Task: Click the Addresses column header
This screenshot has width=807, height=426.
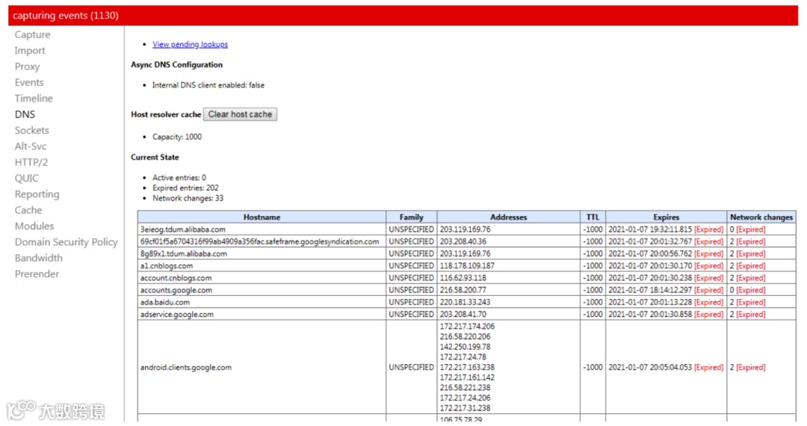Action: point(509,217)
